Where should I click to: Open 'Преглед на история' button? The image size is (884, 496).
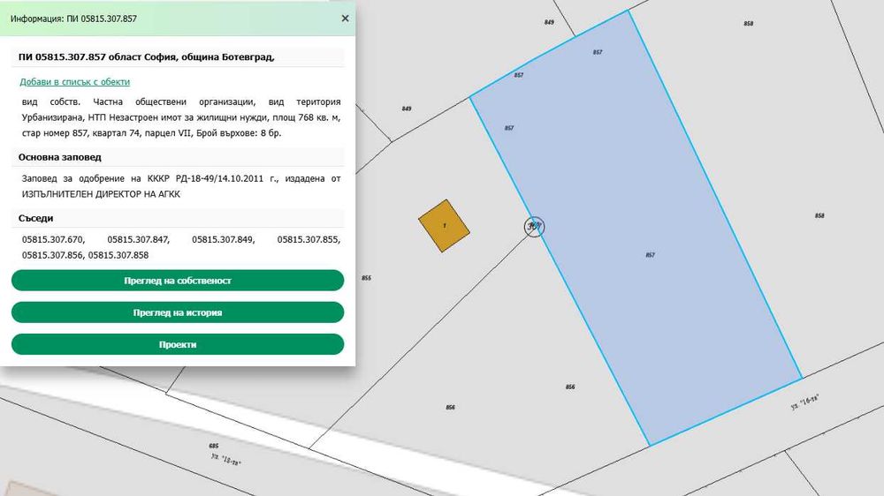178,312
